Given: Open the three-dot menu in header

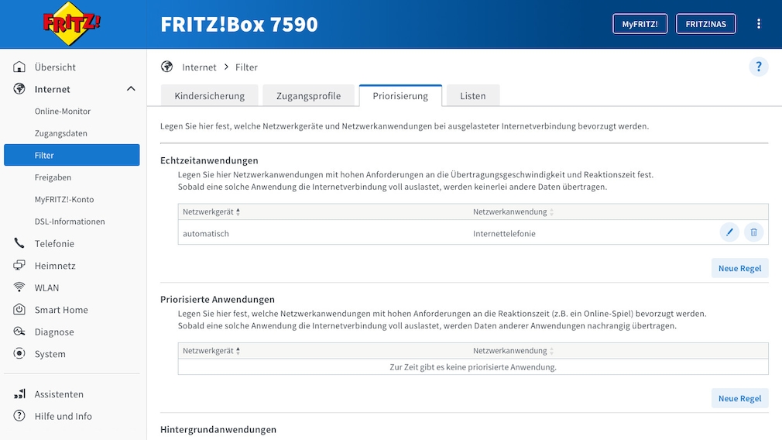Looking at the screenshot, I should [x=758, y=24].
